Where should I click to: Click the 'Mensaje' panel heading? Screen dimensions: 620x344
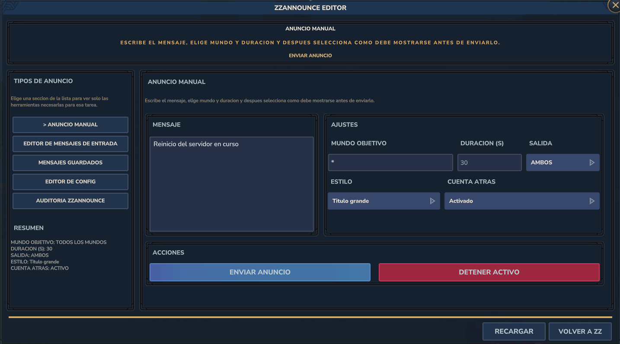pyautogui.click(x=166, y=124)
